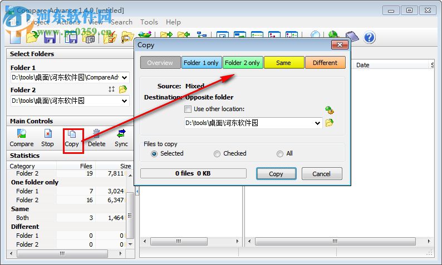This screenshot has width=442, height=265.
Task: Click Cancel in the Copy dialog
Action: pos(321,173)
